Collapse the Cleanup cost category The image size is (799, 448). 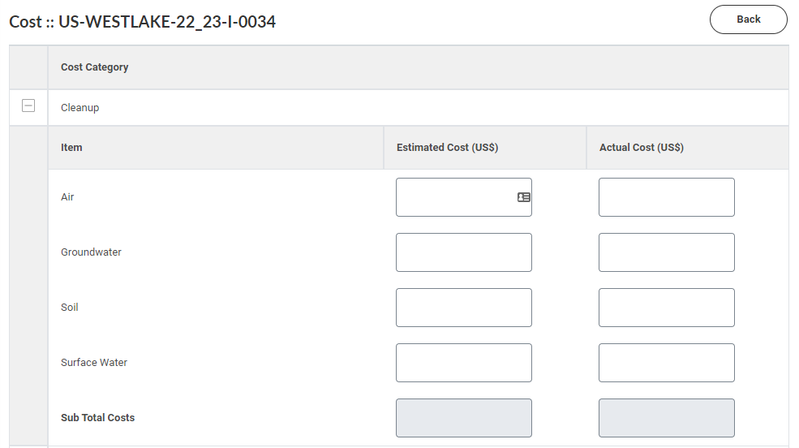28,106
